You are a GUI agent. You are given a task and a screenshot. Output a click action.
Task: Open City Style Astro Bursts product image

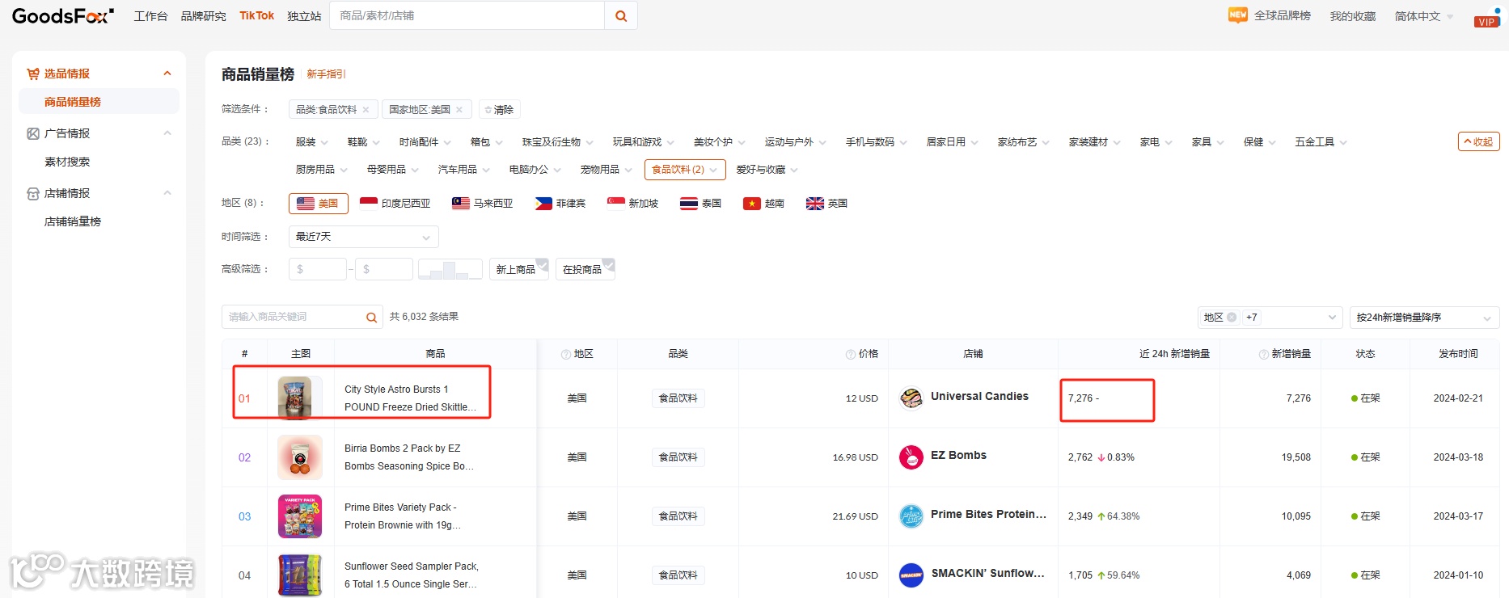pyautogui.click(x=299, y=398)
